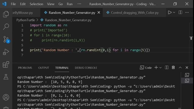The image size is (194, 109).
Task: Open run options dropdown beside play button
Action: [174, 12]
